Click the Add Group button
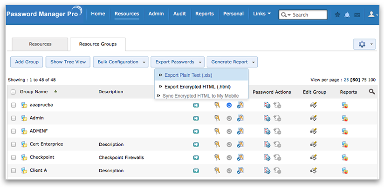This screenshot has height=189, width=384. point(27,62)
